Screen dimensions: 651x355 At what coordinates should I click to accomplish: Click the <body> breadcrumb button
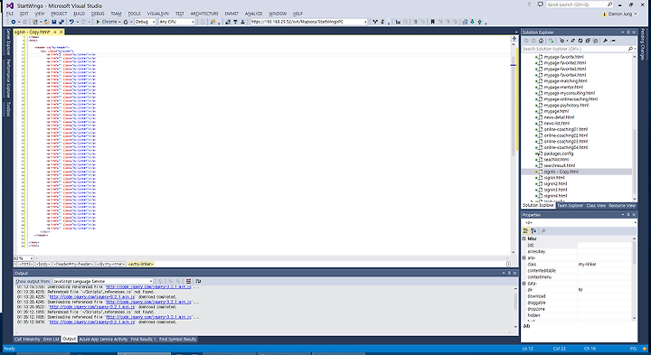[43, 264]
